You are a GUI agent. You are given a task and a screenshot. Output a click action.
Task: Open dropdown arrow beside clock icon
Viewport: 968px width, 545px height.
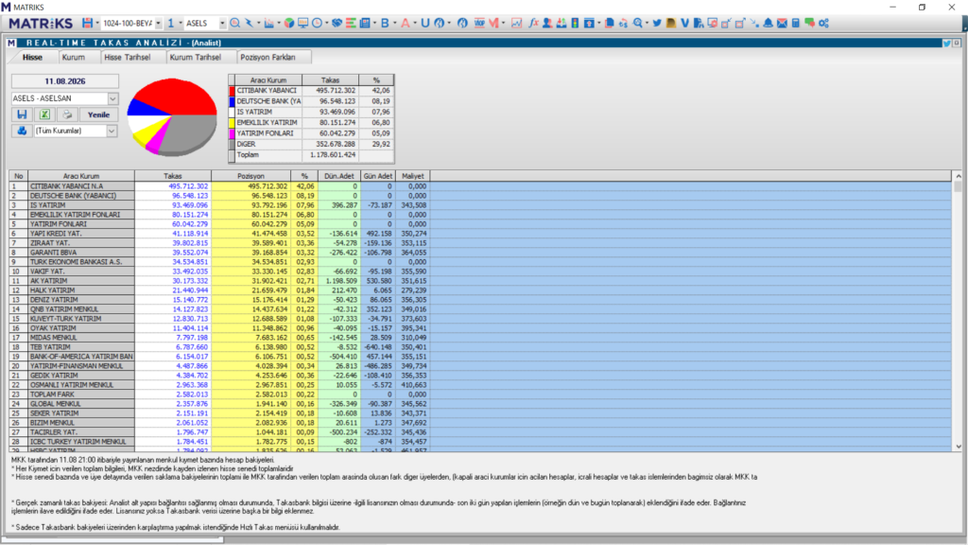tap(326, 23)
